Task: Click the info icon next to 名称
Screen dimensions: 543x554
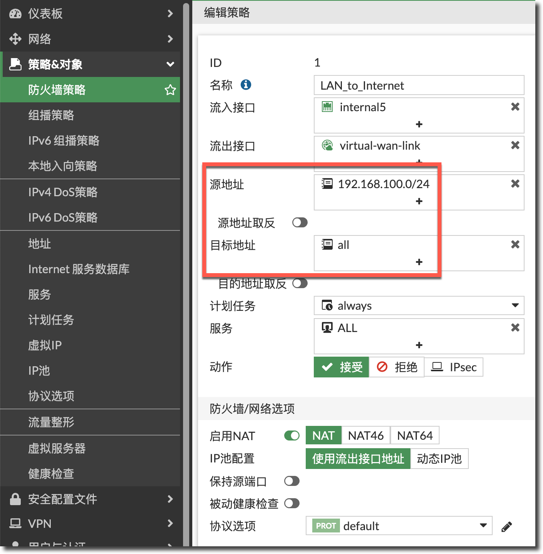Action: 246,85
